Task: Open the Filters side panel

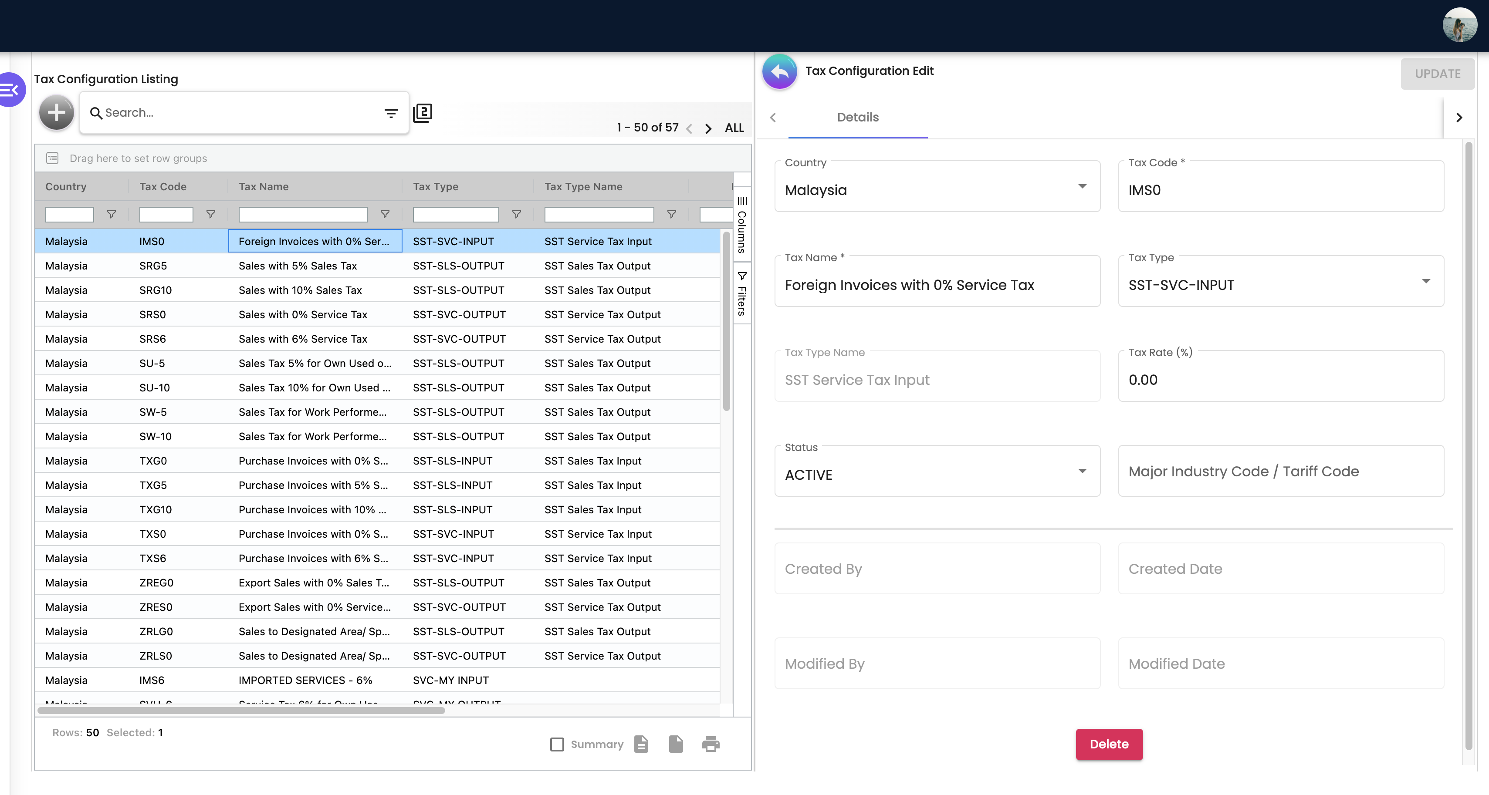Action: 741,293
